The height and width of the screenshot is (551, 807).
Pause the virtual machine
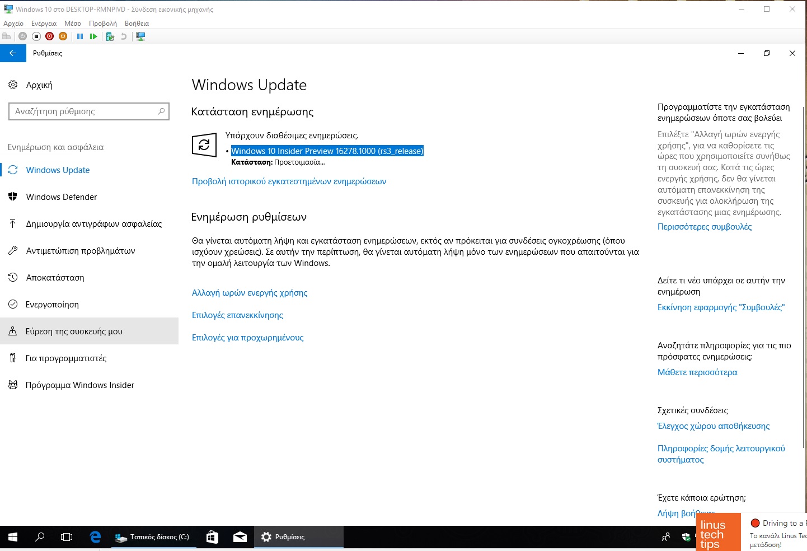click(x=80, y=36)
